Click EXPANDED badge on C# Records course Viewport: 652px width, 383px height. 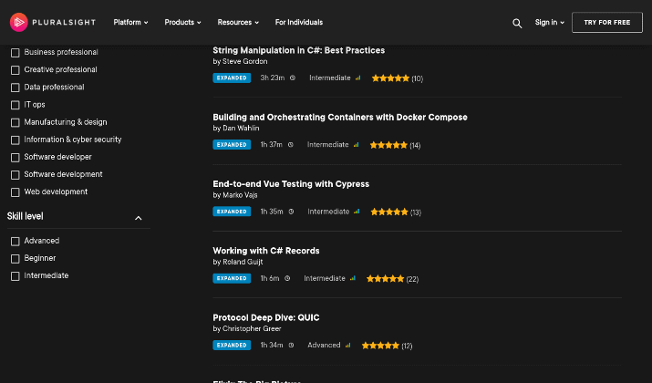point(232,278)
